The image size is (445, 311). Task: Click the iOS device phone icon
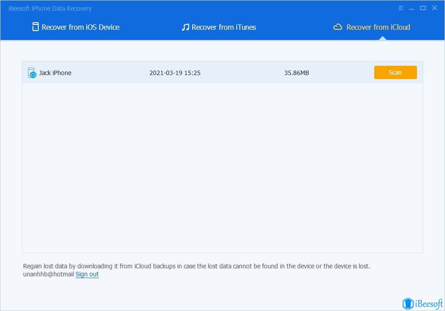click(x=35, y=27)
